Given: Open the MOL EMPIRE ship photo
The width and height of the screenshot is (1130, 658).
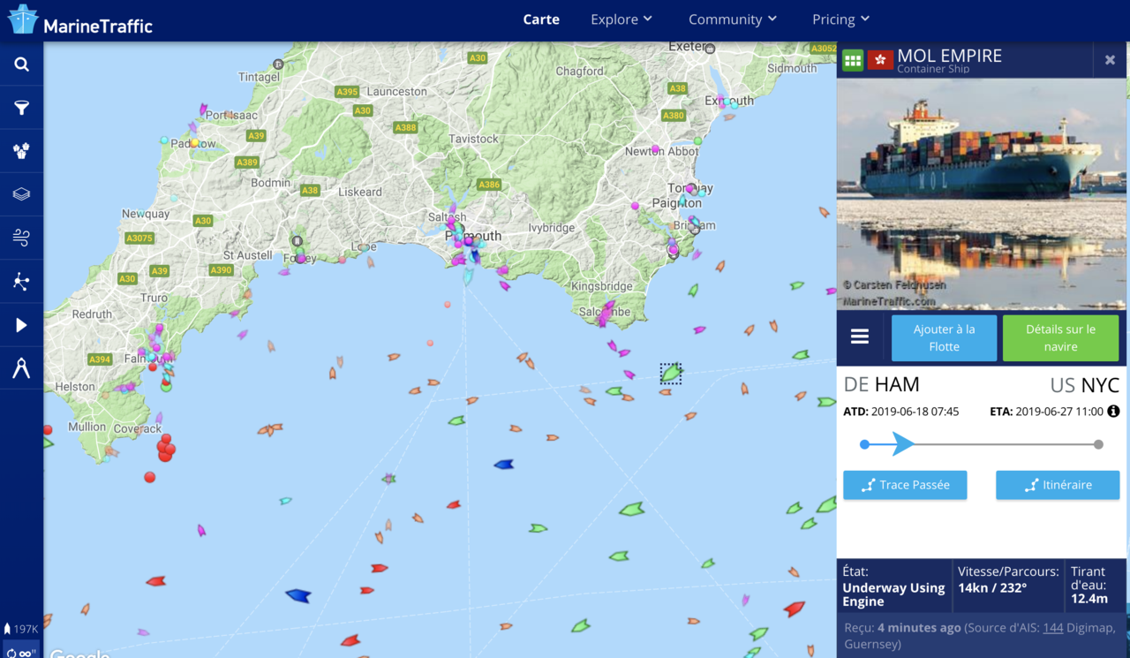Looking at the screenshot, I should (x=981, y=194).
